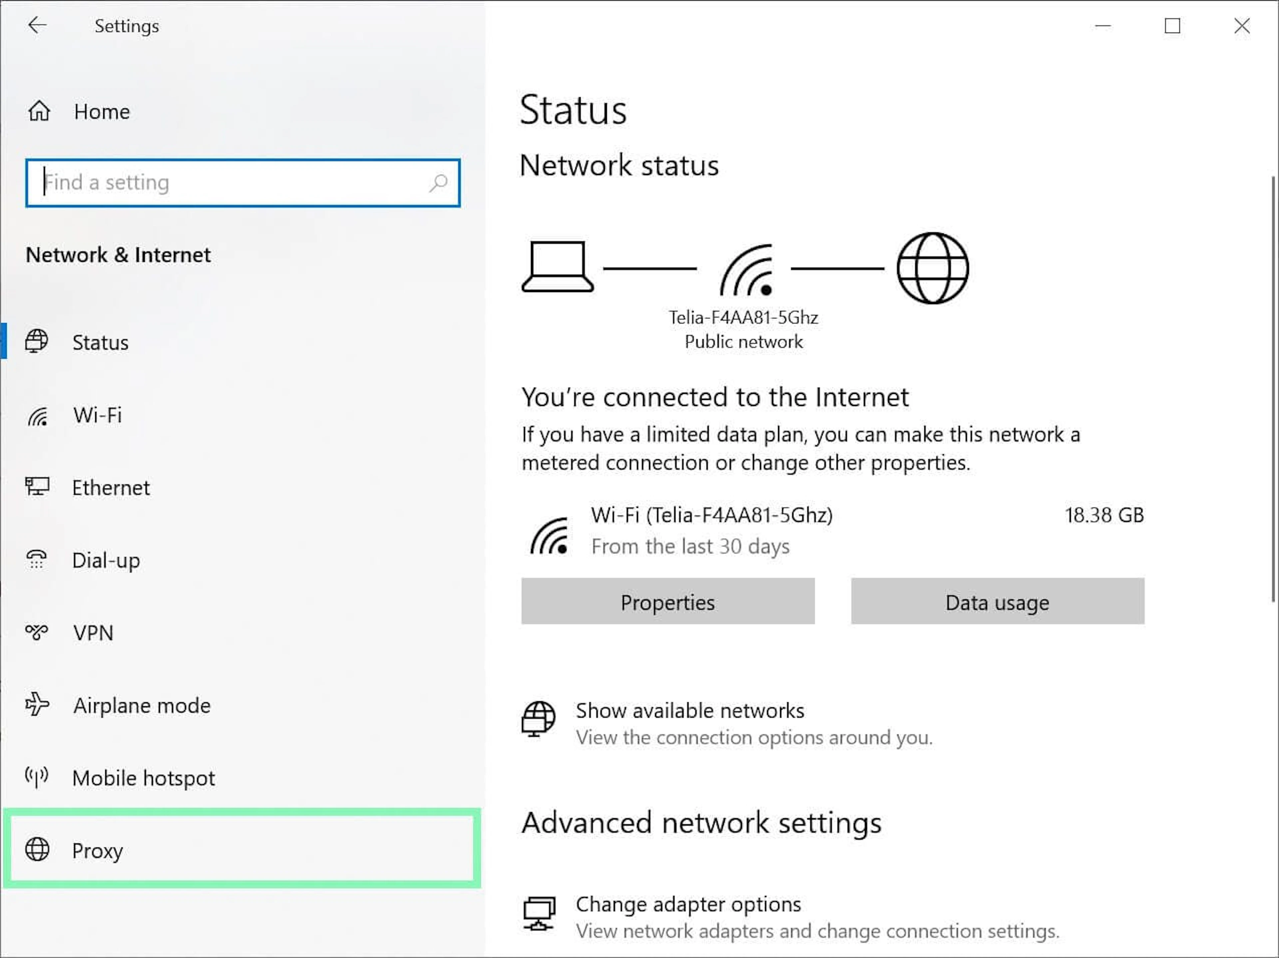This screenshot has height=958, width=1279.
Task: Click the Ethernet monitor icon
Action: click(x=37, y=487)
